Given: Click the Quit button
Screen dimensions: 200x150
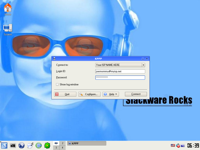Looking at the screenshot, I should tap(65, 94).
